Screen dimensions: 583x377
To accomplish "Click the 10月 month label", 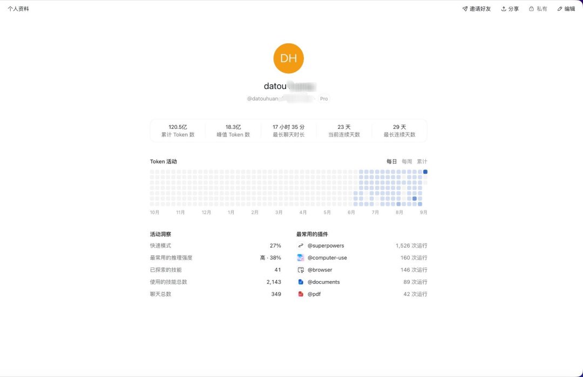I will coord(155,213).
